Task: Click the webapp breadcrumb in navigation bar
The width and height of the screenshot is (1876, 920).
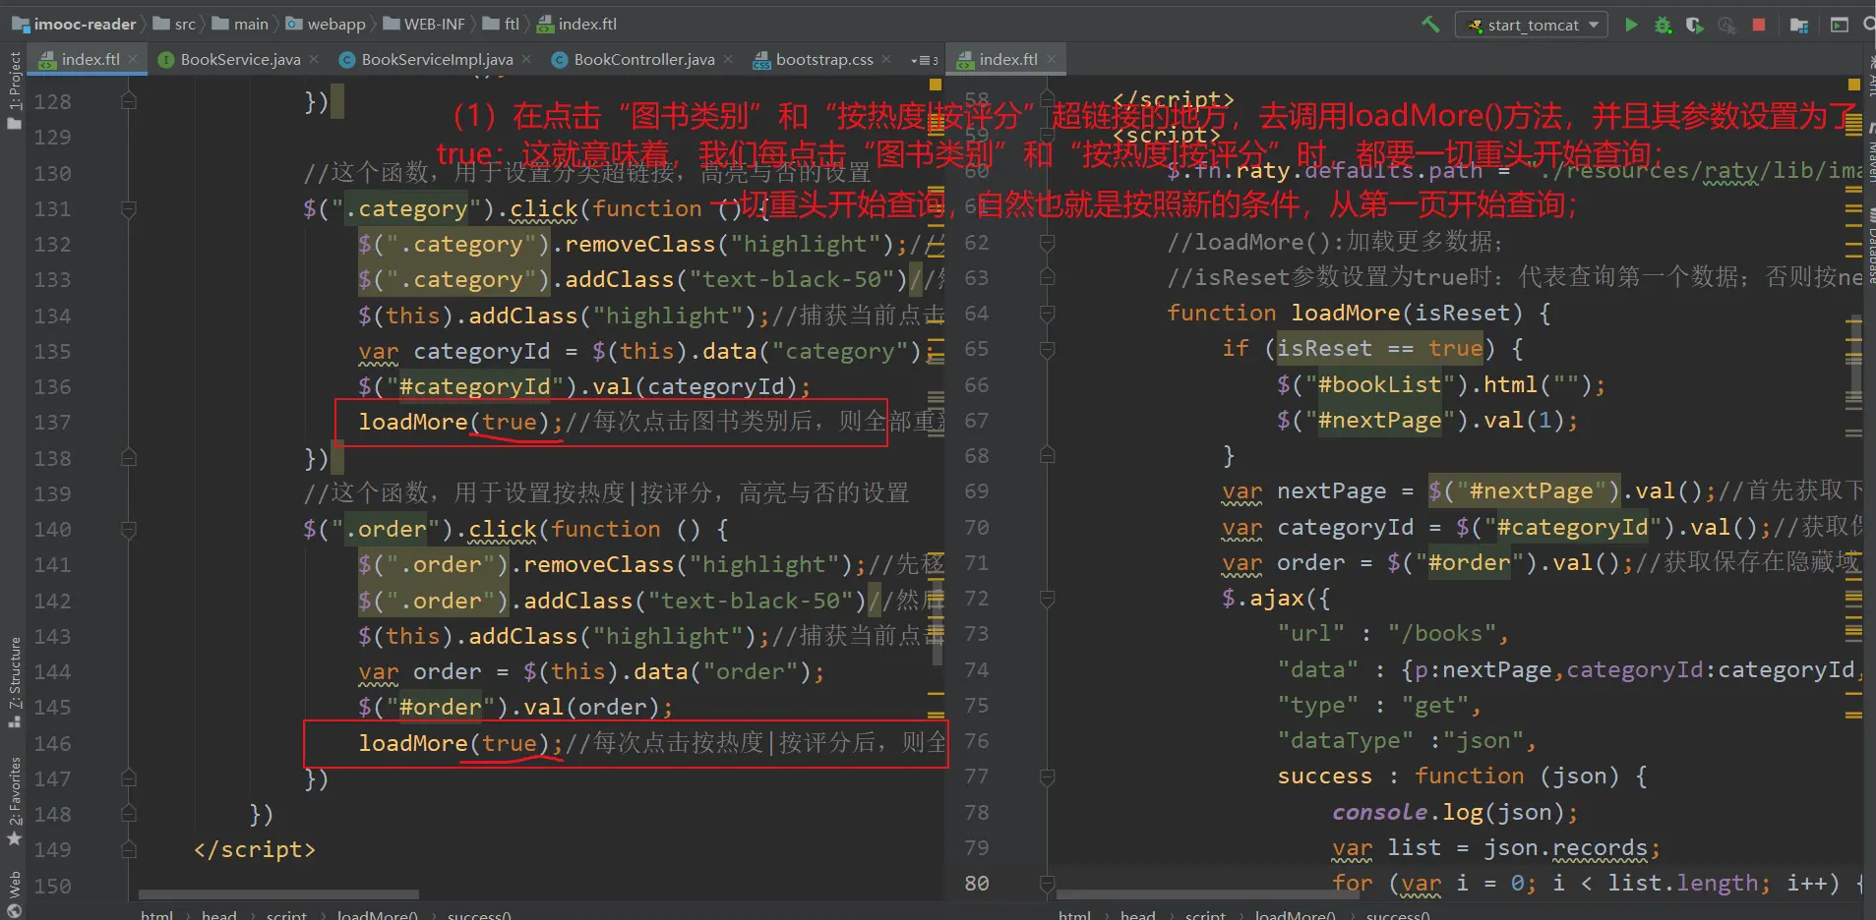Action: coord(335,25)
